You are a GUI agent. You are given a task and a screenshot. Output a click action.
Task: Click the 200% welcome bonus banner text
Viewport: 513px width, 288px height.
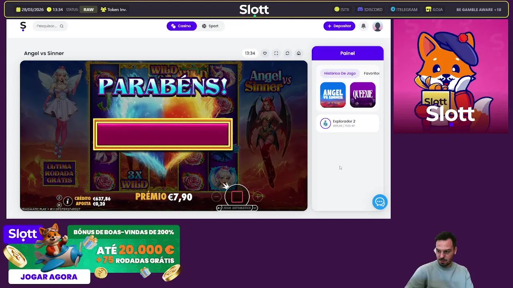click(x=123, y=232)
